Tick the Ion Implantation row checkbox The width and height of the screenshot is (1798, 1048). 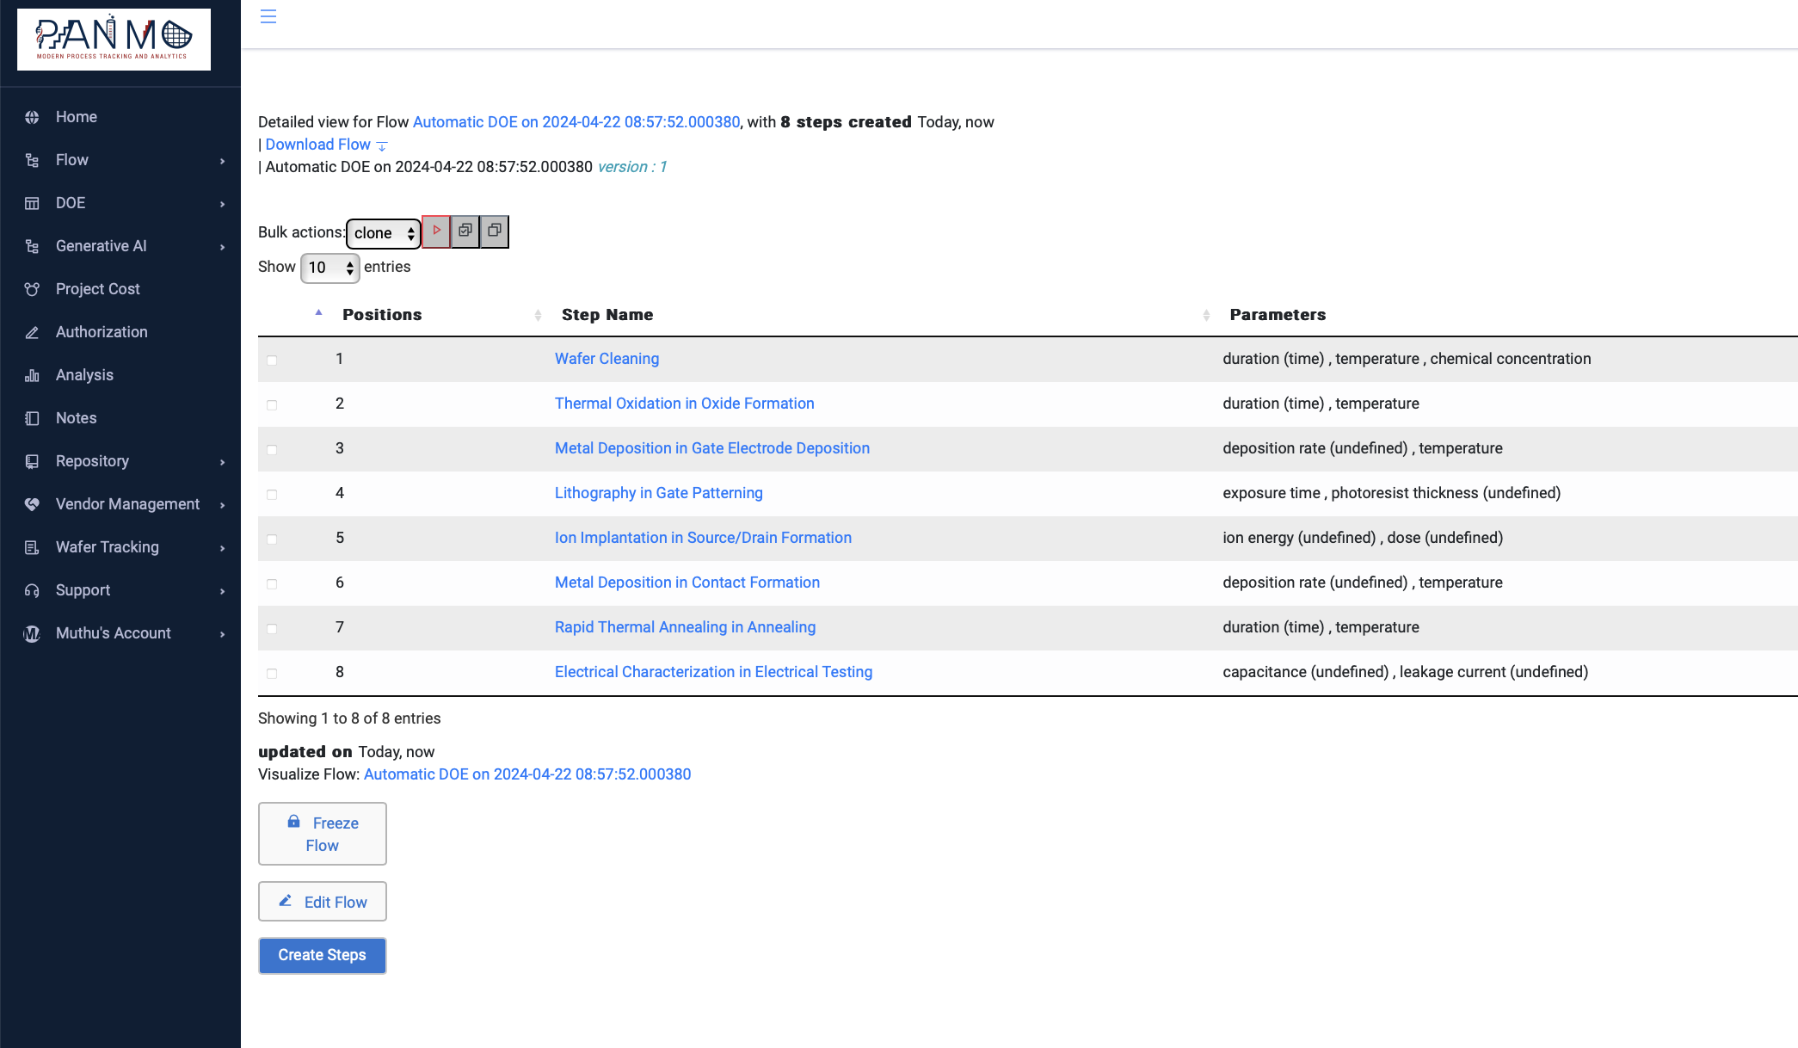tap(272, 539)
